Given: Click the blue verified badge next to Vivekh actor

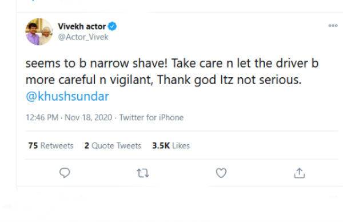Looking at the screenshot, I should pyautogui.click(x=112, y=26).
